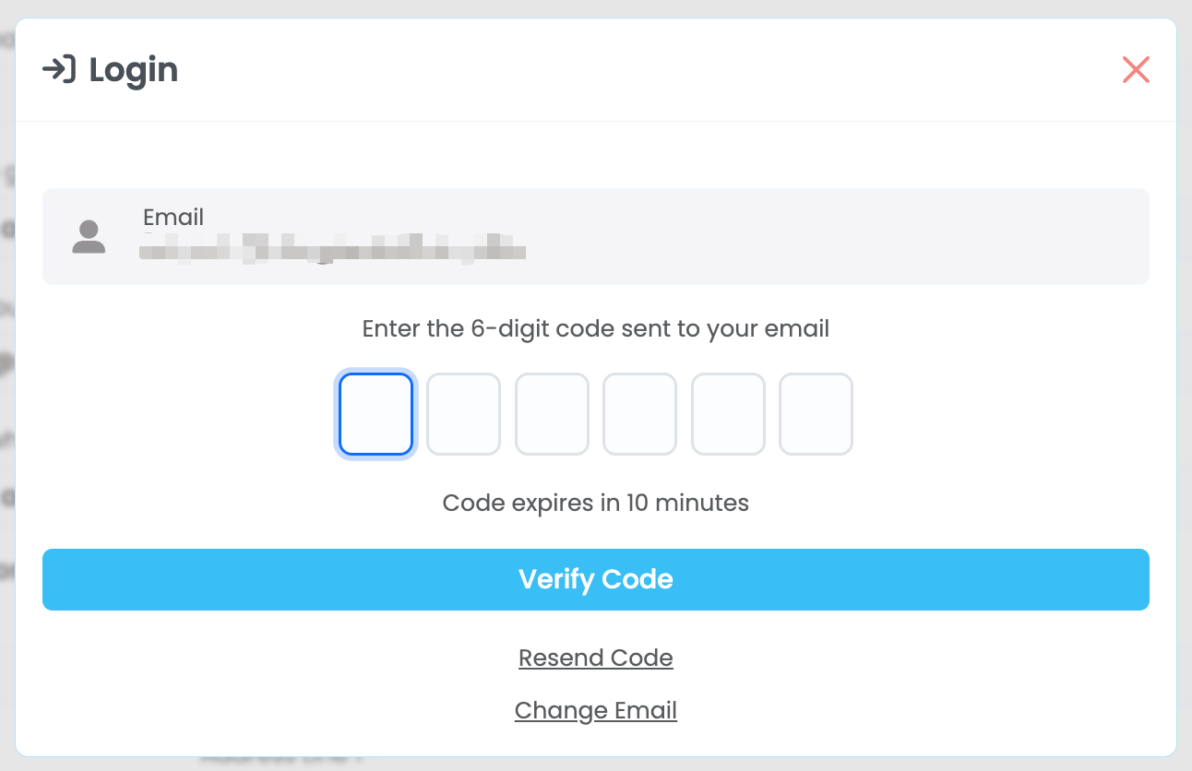The height and width of the screenshot is (771, 1192).
Task: Select the fifth code digit box
Action: click(728, 414)
